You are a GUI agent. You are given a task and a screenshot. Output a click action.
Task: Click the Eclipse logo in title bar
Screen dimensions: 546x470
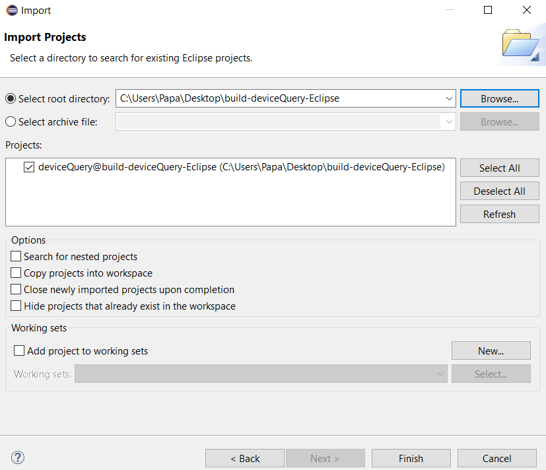tap(11, 11)
